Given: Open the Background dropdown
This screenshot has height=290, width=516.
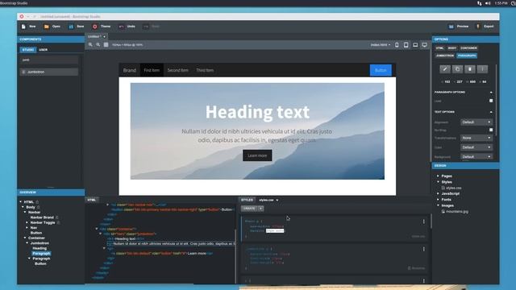Looking at the screenshot, I should click(x=476, y=157).
